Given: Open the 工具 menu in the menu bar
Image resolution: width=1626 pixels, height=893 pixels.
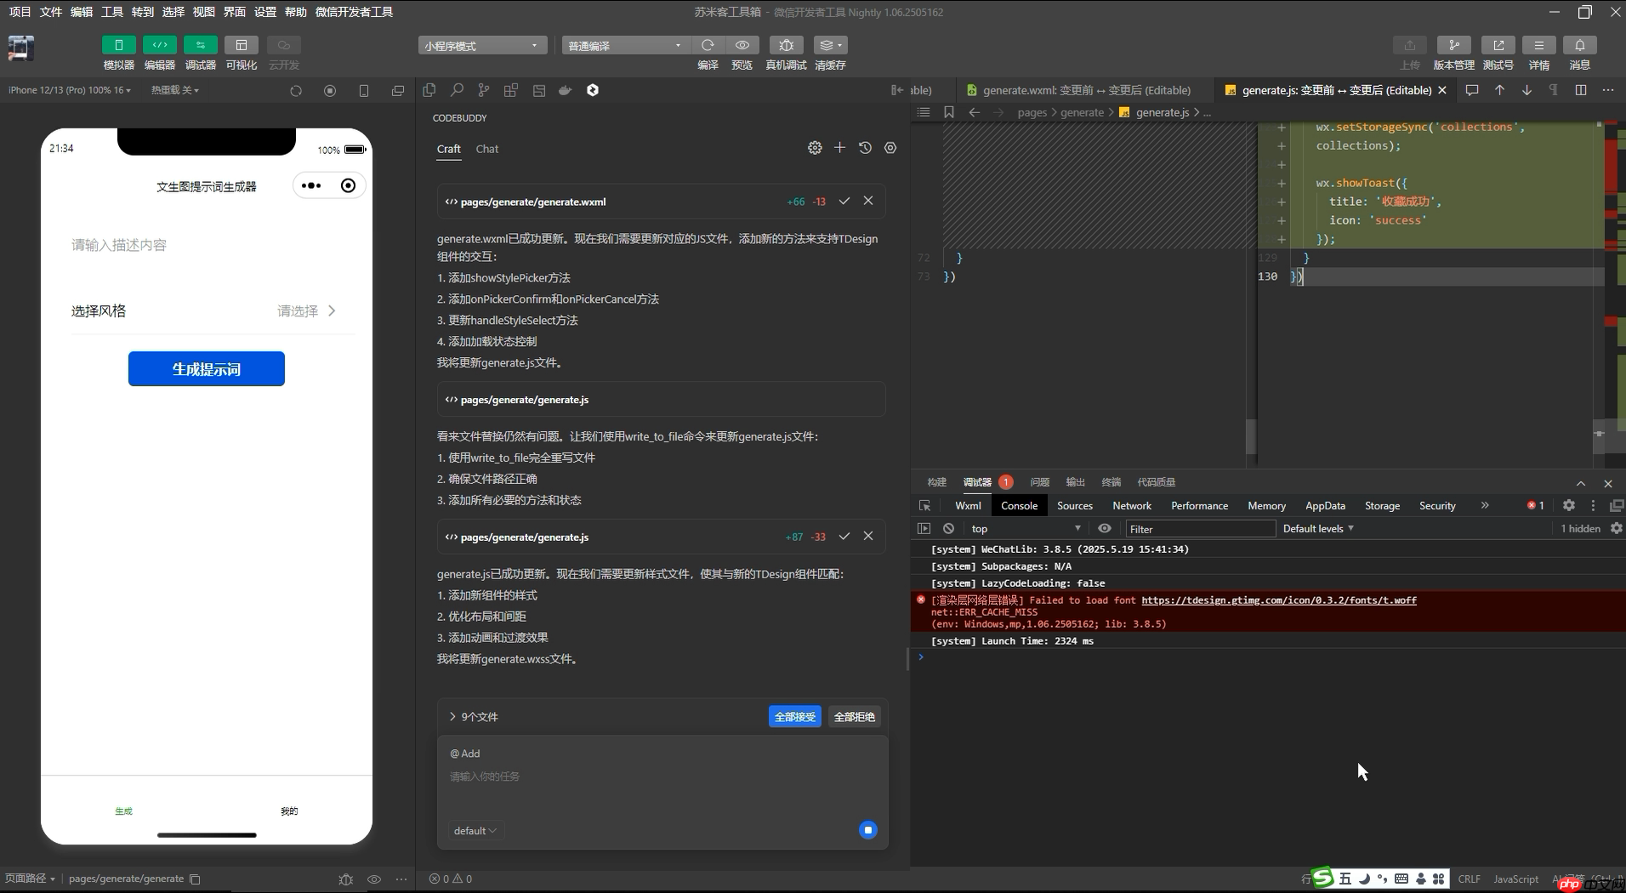Looking at the screenshot, I should [111, 12].
